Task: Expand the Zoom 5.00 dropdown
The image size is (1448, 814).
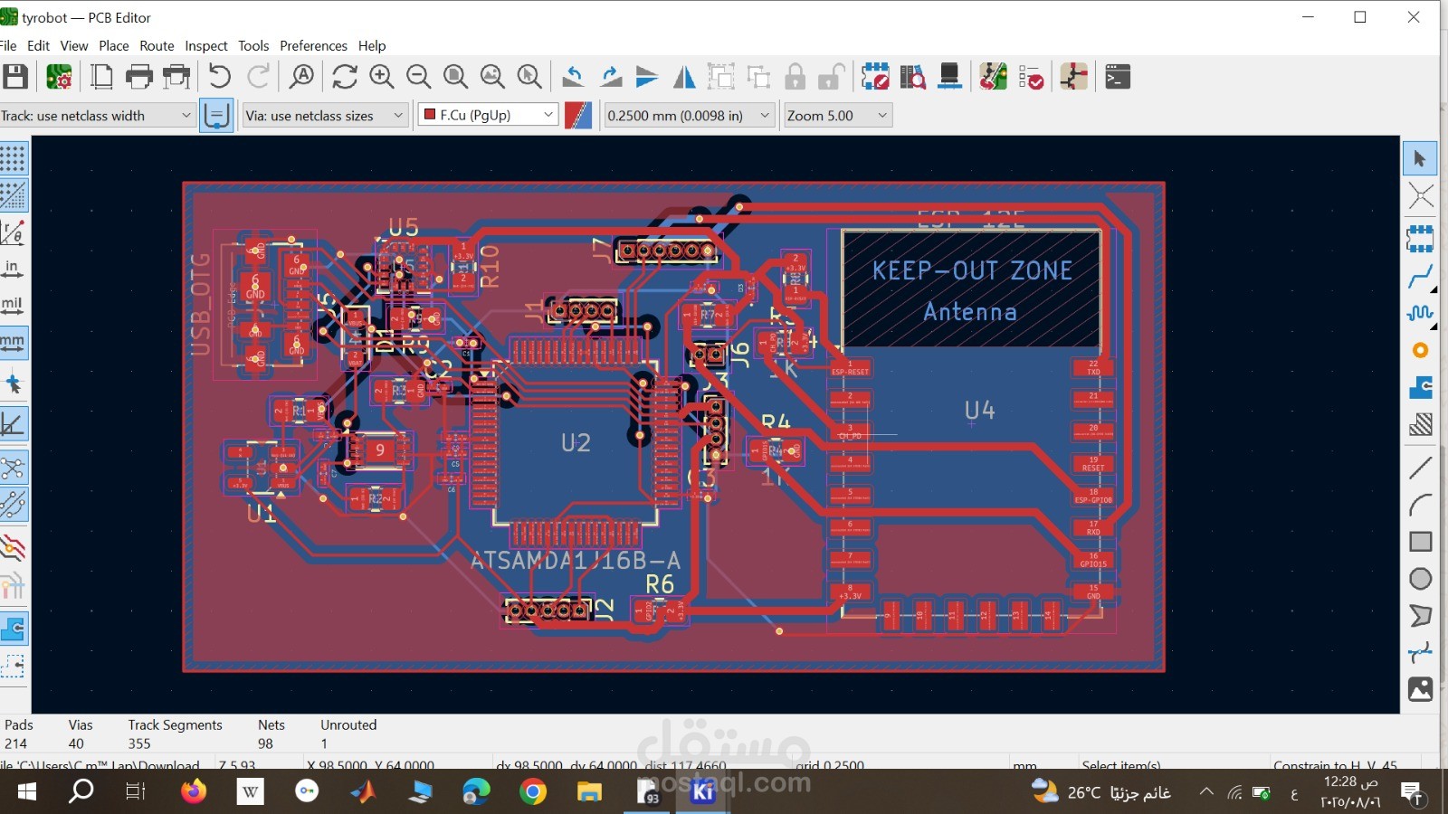Action: pos(837,116)
